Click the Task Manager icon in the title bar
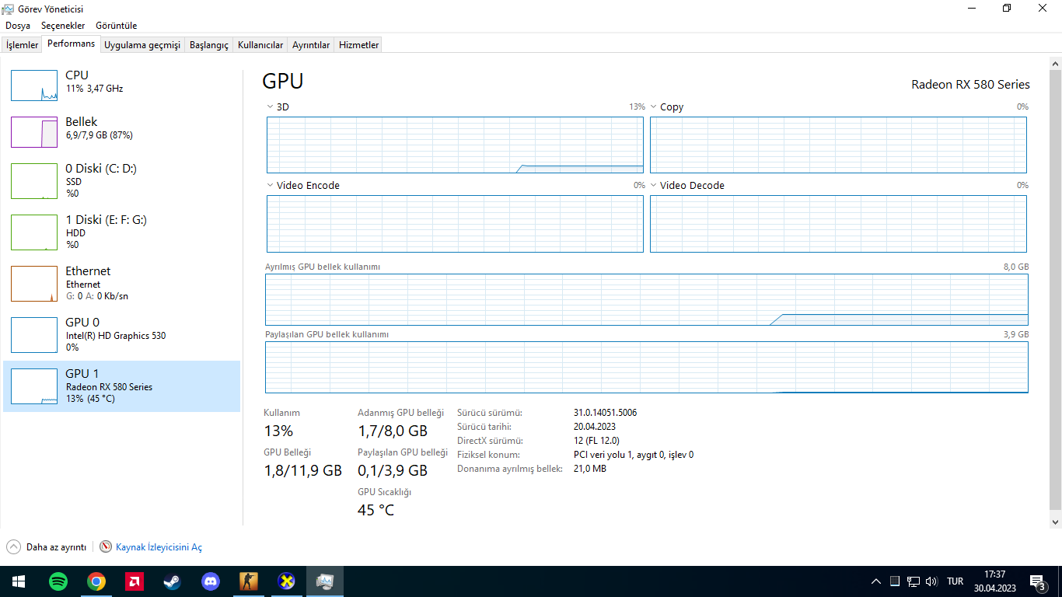Viewport: 1062px width, 597px height. 8,9
